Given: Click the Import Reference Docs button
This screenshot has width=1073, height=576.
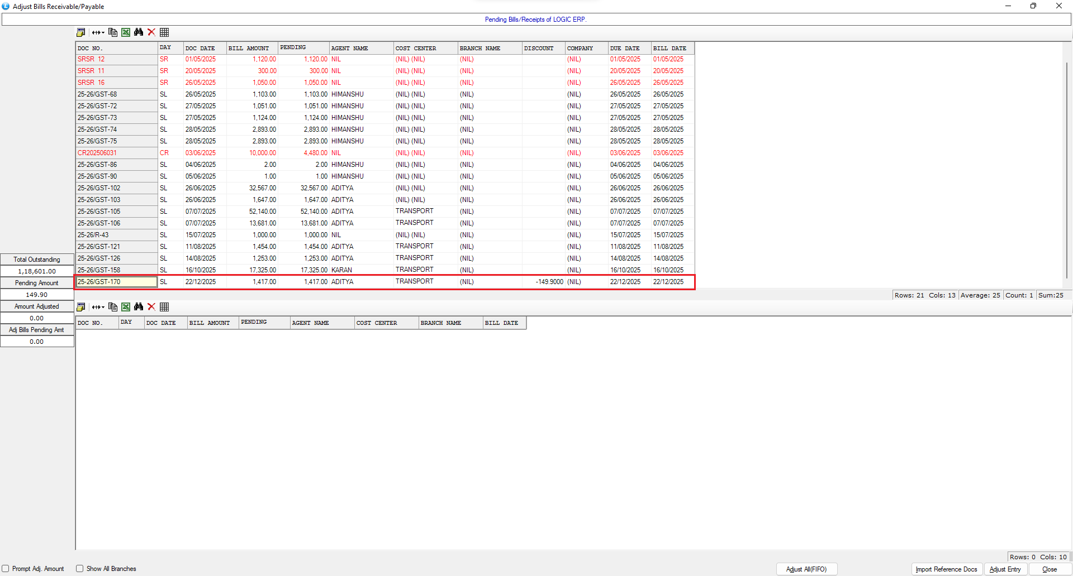Looking at the screenshot, I should click(946, 569).
